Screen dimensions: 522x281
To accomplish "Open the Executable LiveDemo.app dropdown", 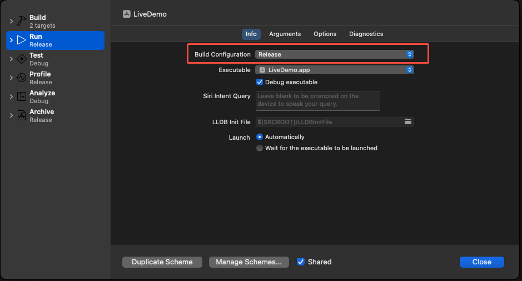I will click(x=334, y=70).
